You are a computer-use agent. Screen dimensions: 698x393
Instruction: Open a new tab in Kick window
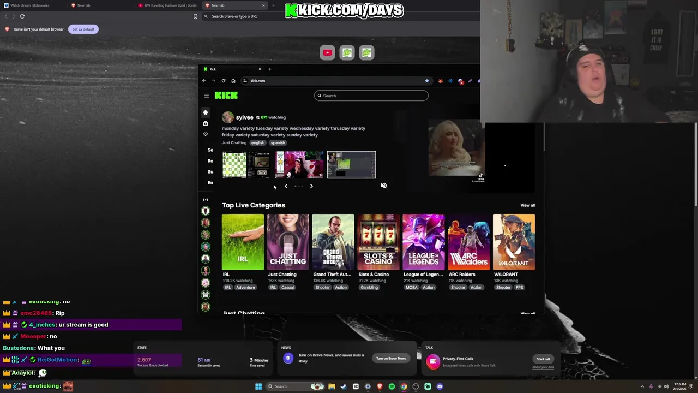point(269,69)
